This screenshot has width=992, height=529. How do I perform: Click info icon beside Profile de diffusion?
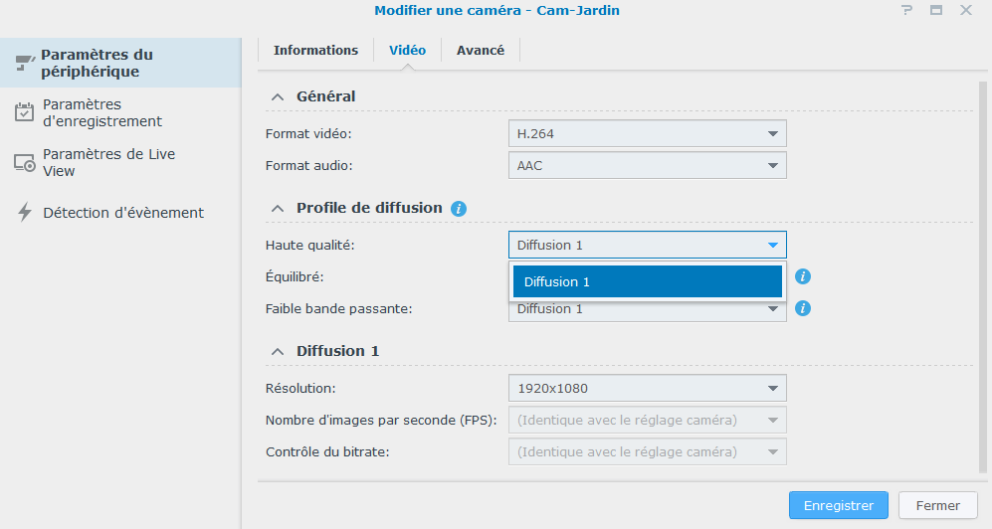(x=459, y=209)
